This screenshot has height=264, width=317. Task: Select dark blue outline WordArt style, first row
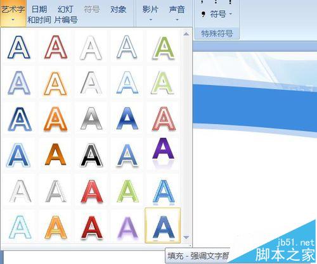click(x=19, y=47)
